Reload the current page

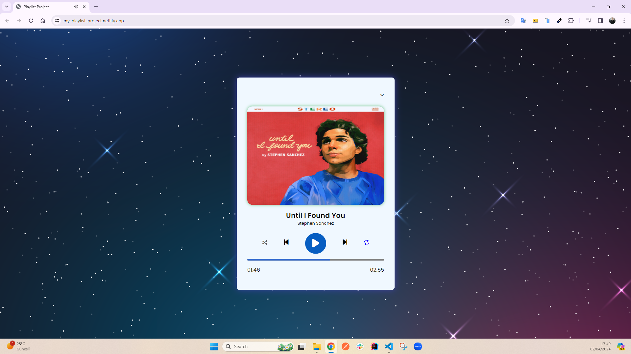(31, 21)
